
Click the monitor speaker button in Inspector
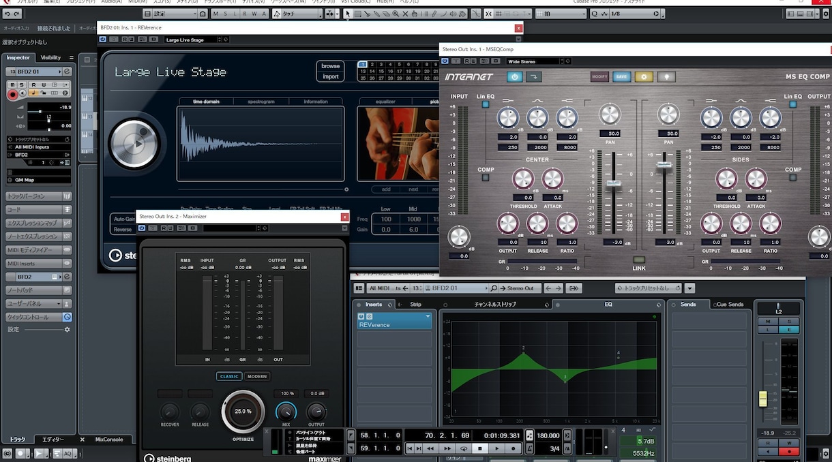click(x=24, y=93)
